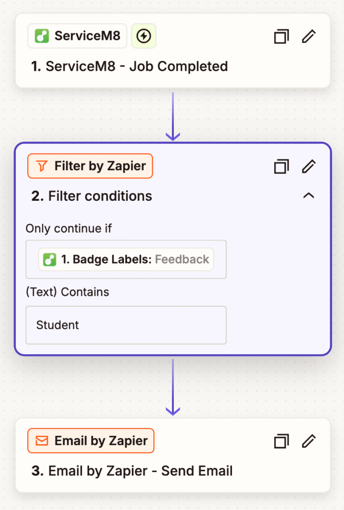
Task: Open step 3 Email by Zapier - Send Email
Action: pyautogui.click(x=132, y=471)
